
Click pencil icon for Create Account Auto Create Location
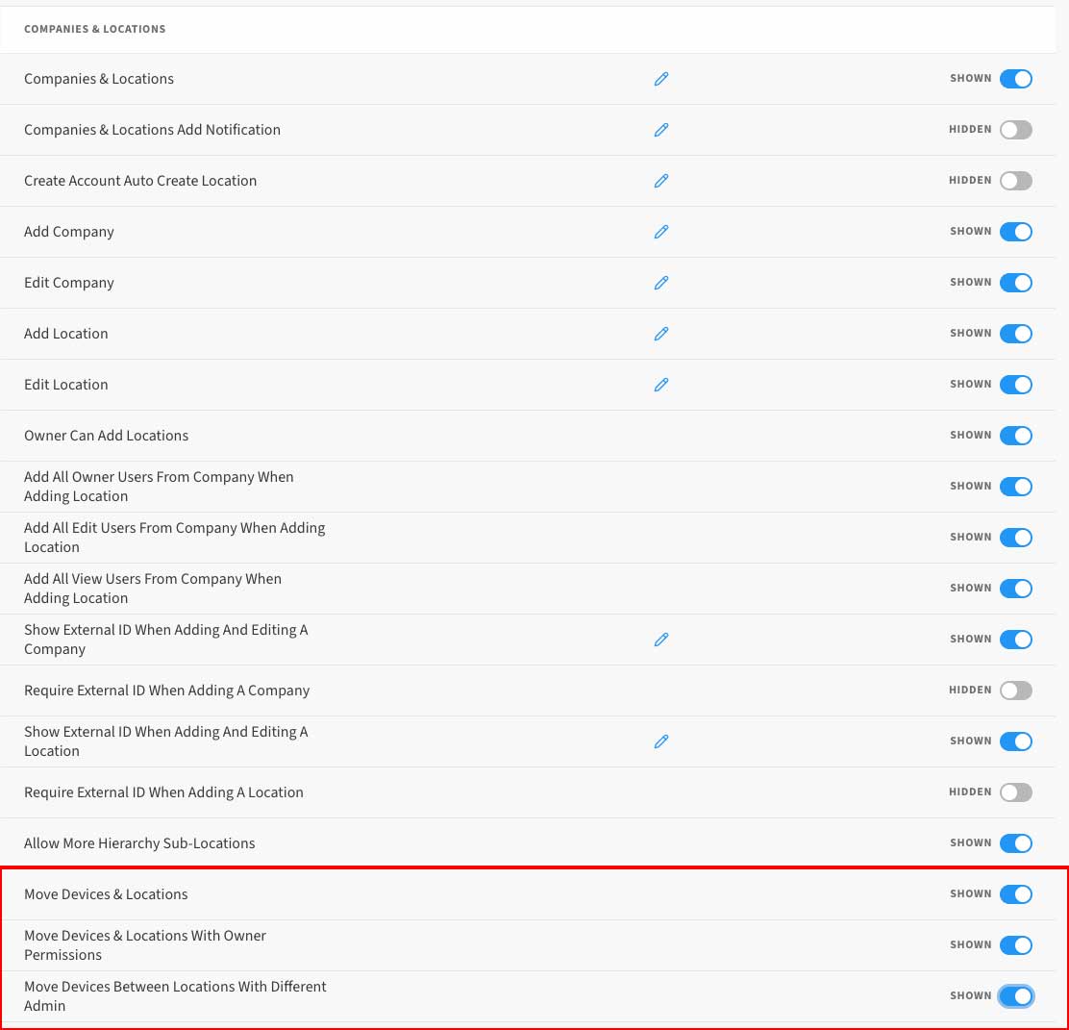661,181
